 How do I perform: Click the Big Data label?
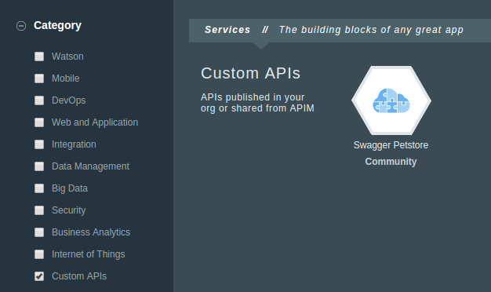coord(70,188)
